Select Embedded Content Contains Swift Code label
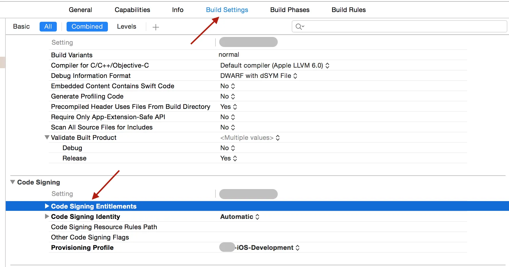The height and width of the screenshot is (267, 509). click(x=112, y=86)
